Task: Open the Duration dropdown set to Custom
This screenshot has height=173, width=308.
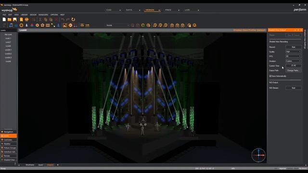Action: tap(293, 61)
